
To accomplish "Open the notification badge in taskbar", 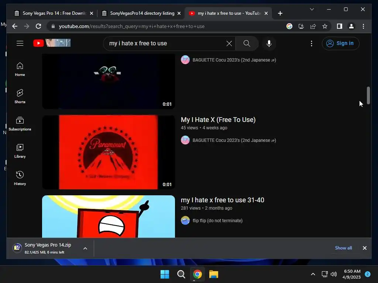I will point(368,274).
